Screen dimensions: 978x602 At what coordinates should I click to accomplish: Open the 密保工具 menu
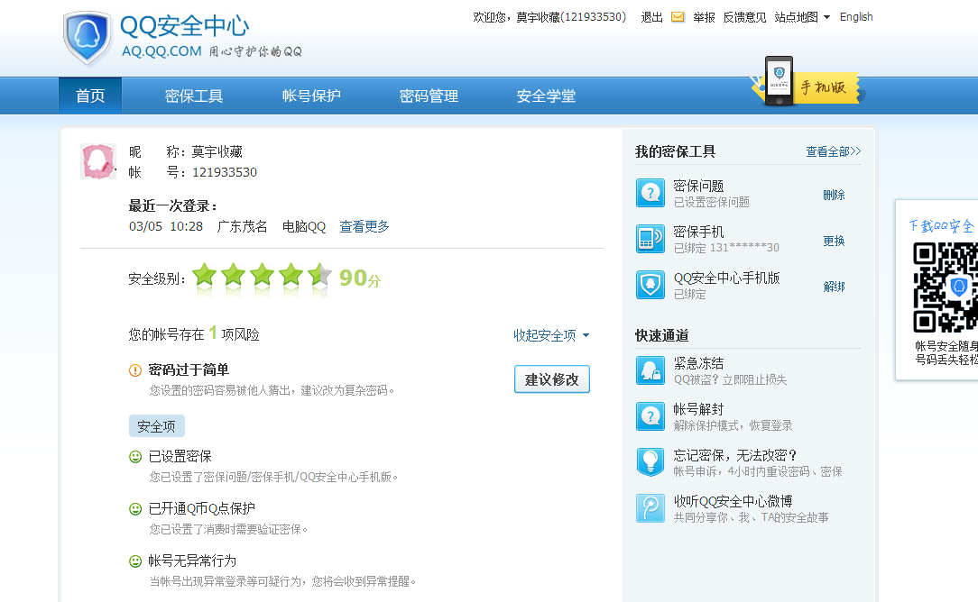194,96
